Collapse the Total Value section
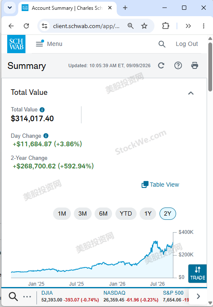213x307 pixels. pos(191,93)
